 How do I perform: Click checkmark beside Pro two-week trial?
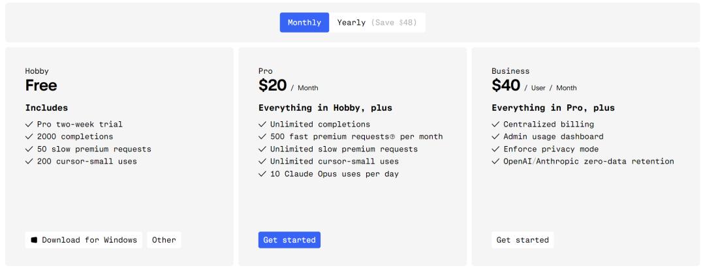pos(29,125)
